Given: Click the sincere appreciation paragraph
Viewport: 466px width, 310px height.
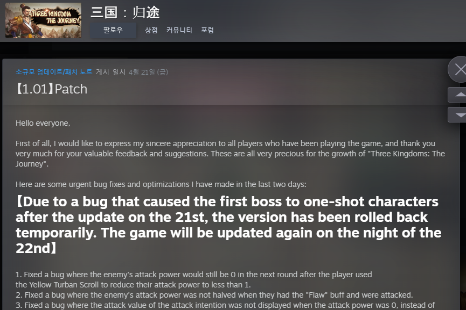Looking at the screenshot, I should 230,154.
